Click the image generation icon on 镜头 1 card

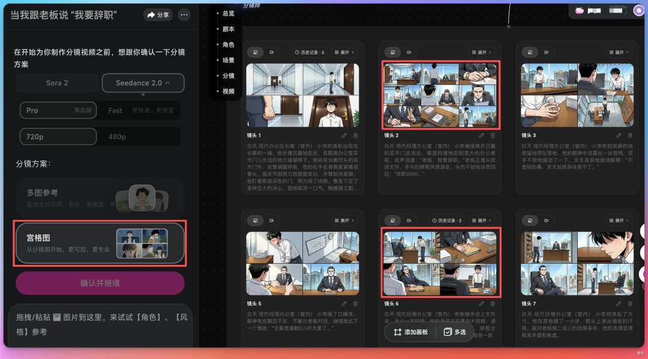pyautogui.click(x=255, y=52)
